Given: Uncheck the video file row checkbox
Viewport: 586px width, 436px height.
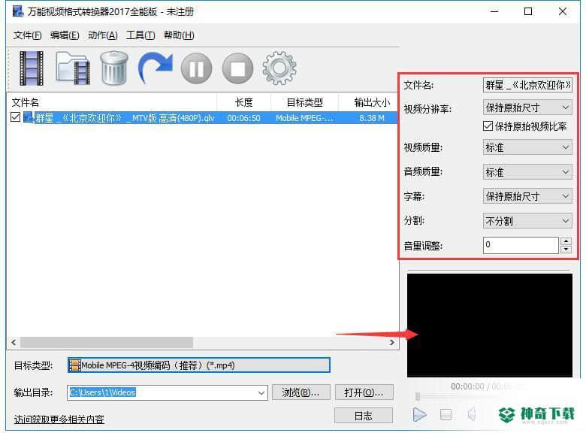Looking at the screenshot, I should (x=15, y=117).
